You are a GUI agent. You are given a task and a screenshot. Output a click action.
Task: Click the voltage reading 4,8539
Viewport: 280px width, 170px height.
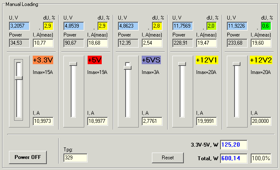pos(74,26)
